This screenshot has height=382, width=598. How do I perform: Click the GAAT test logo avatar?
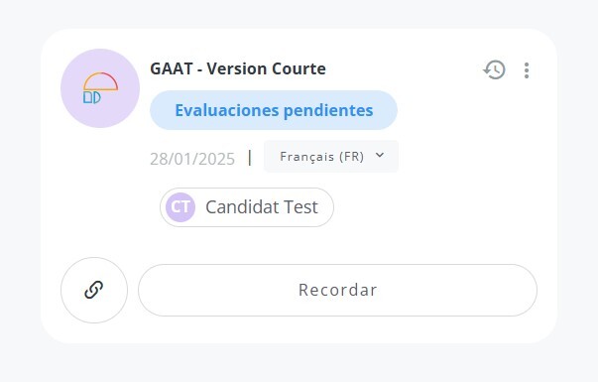point(100,88)
